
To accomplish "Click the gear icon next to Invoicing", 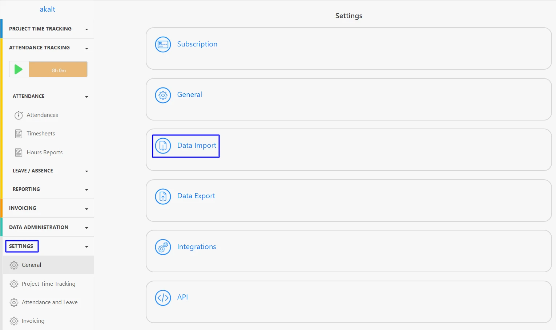I will tap(14, 321).
